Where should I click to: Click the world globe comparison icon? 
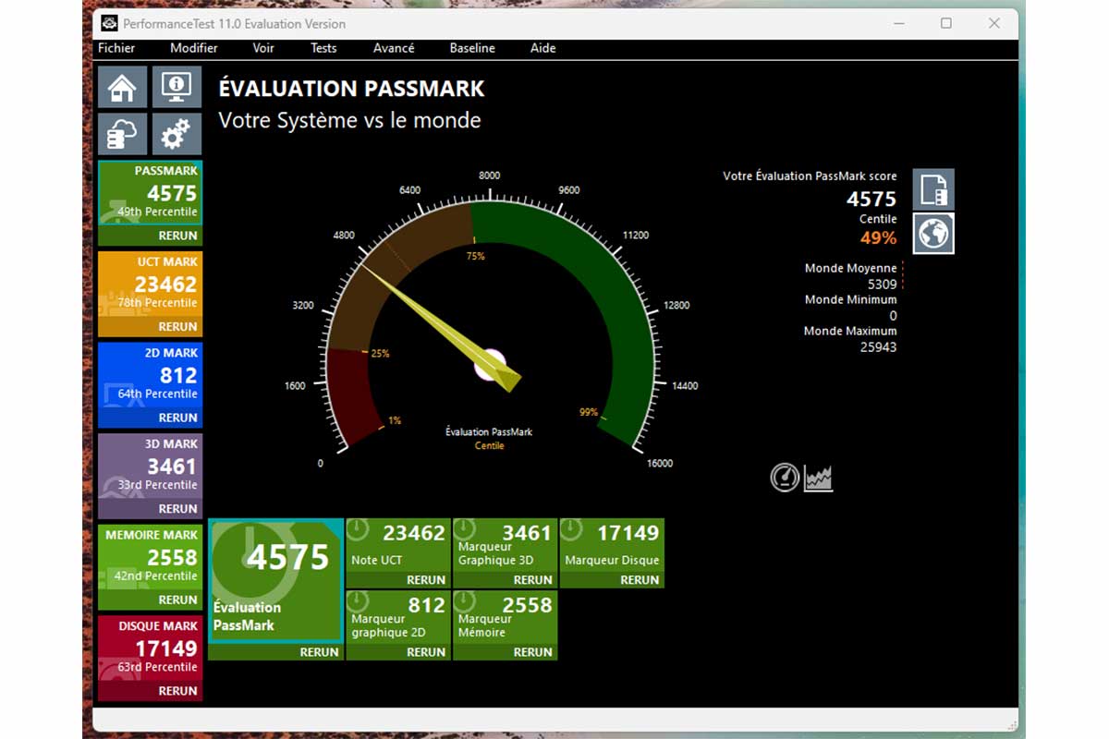933,234
